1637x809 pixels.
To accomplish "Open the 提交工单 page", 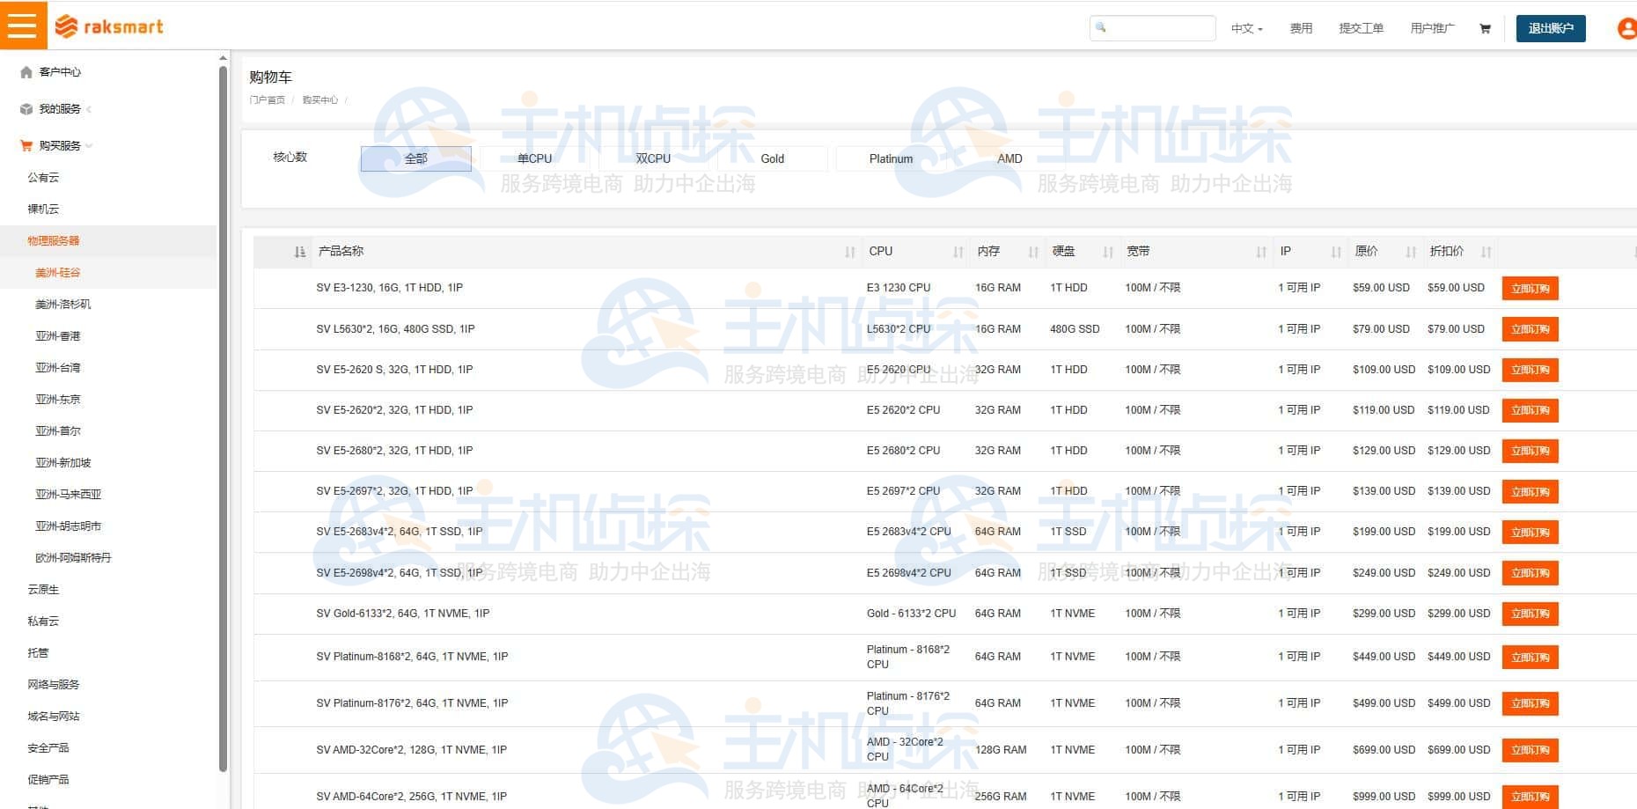I will (1361, 27).
